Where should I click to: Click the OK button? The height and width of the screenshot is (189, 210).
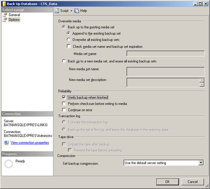click(168, 182)
